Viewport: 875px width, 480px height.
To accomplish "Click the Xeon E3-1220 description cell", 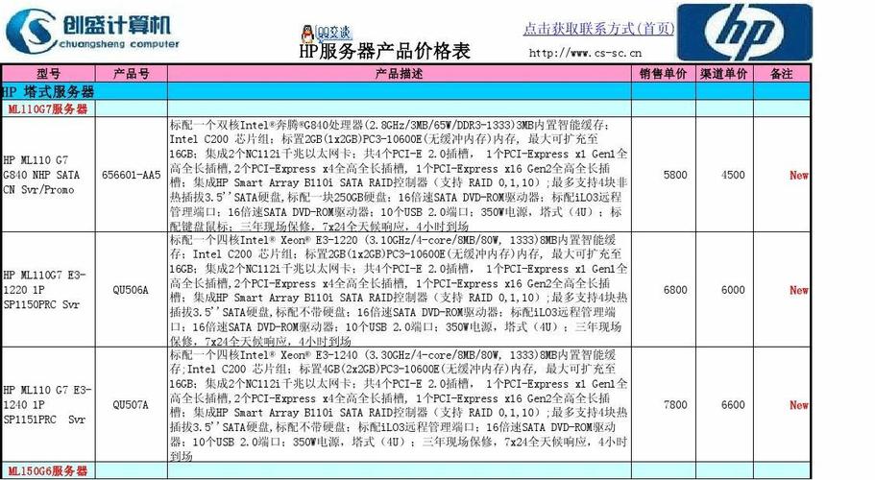I will click(399, 290).
